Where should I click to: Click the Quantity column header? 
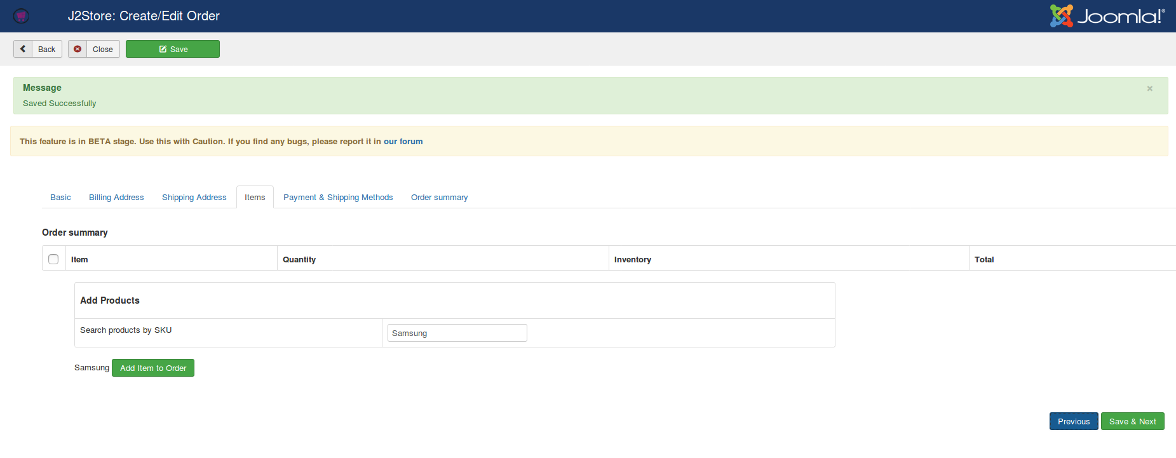click(299, 259)
